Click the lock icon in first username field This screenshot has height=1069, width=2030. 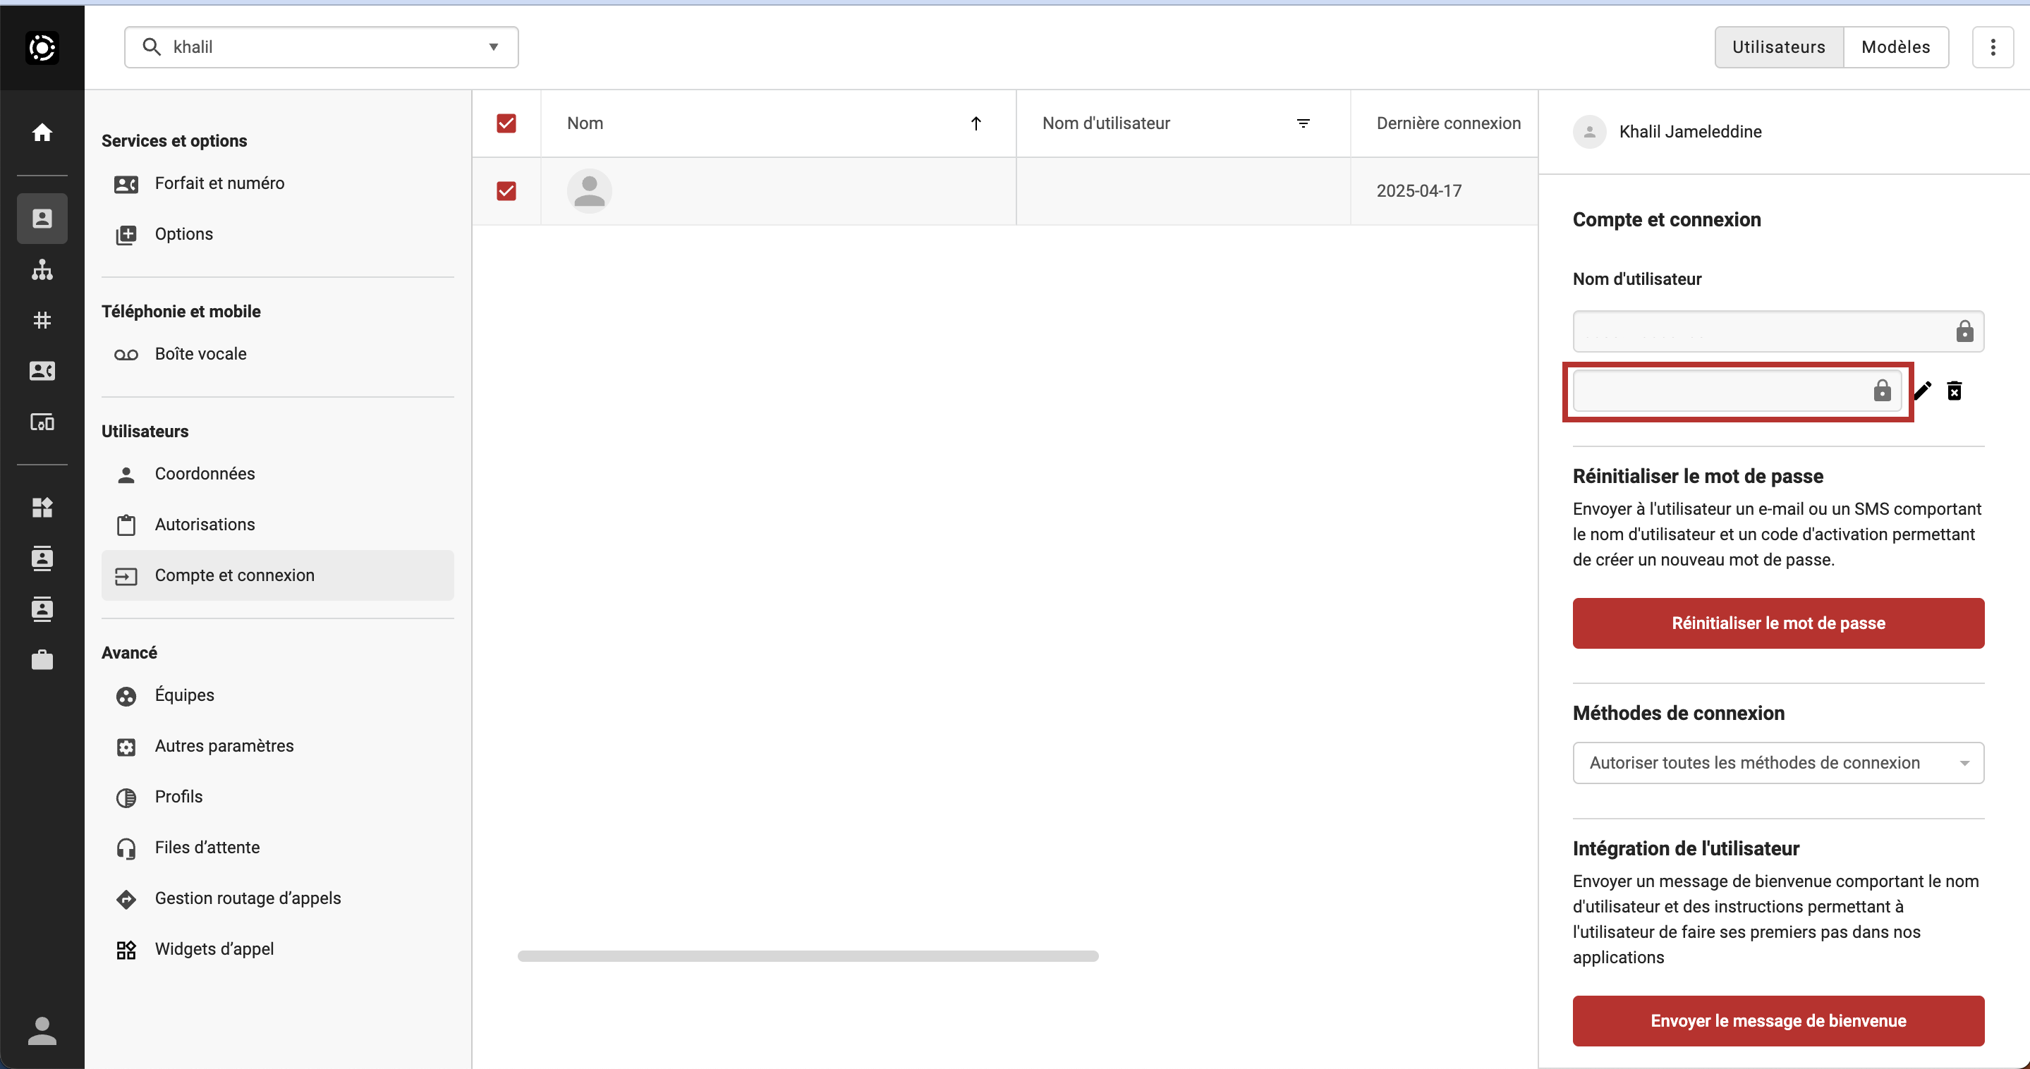(1964, 331)
